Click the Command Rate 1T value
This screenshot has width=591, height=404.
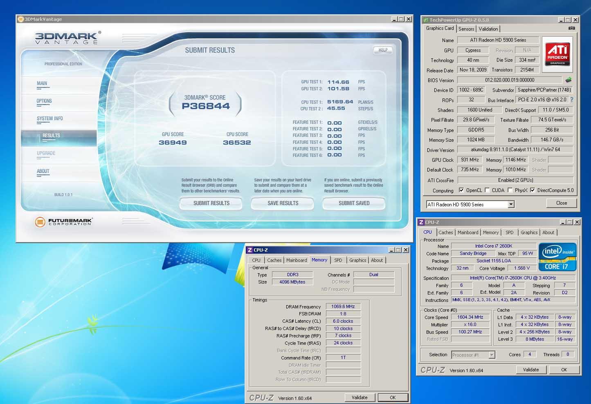pos(343,357)
